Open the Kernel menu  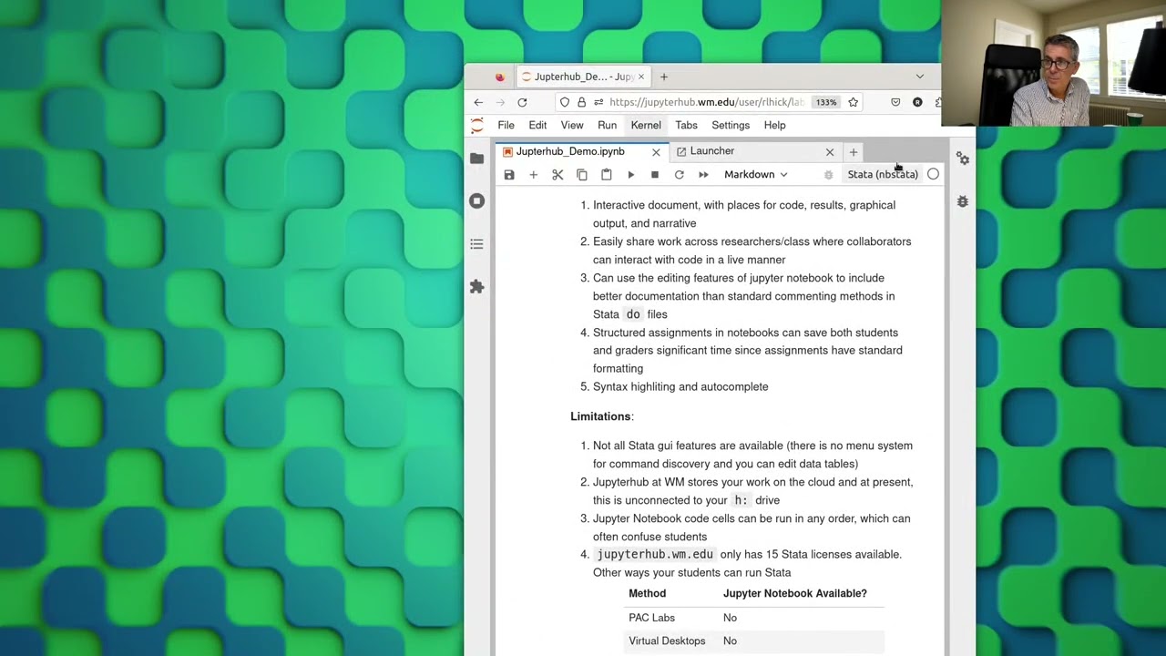click(646, 125)
